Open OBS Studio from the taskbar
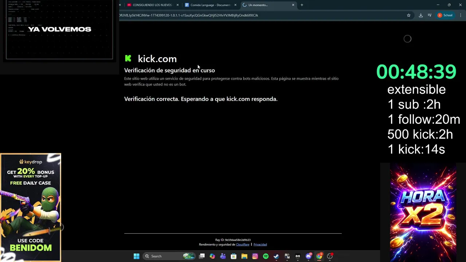Screen dimensions: 466x262 pyautogui.click(x=330, y=256)
